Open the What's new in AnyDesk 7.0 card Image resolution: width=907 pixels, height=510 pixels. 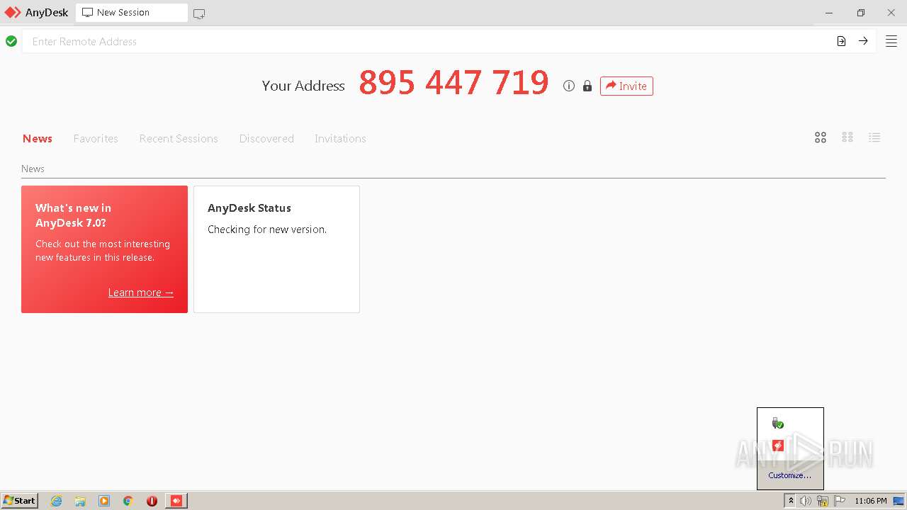104,249
